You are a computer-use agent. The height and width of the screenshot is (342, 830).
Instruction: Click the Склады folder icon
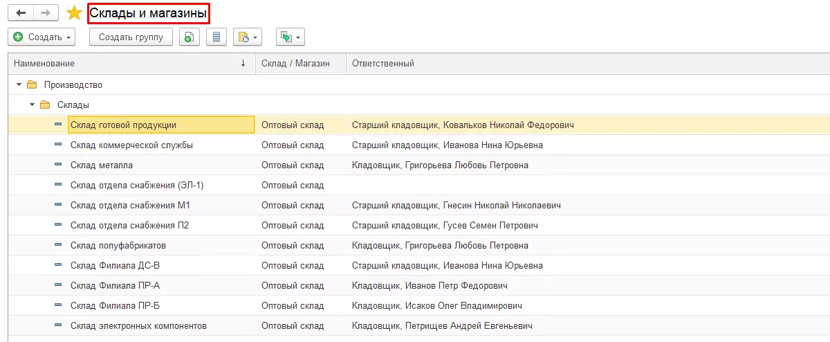coord(45,105)
